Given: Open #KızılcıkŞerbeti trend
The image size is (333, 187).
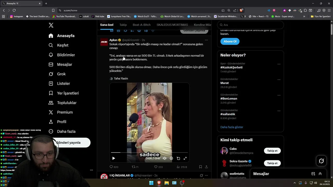Looking at the screenshot, I should click(231, 67).
